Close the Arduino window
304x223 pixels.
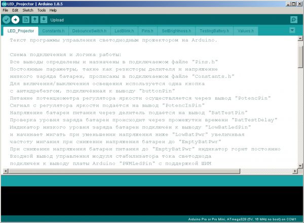click(299, 4)
